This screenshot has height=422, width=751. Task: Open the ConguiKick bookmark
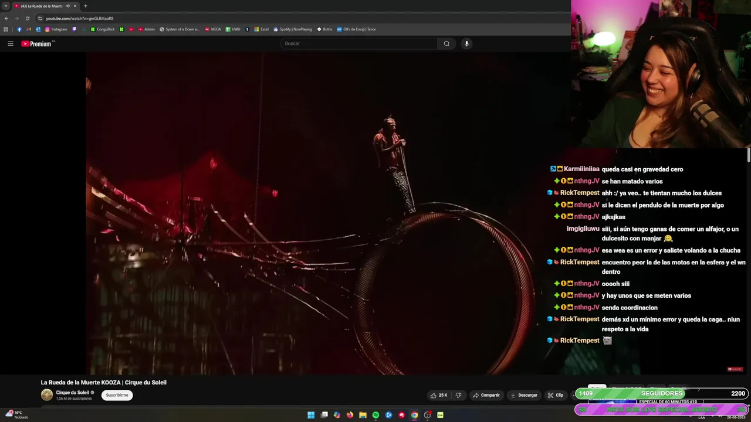coord(103,29)
